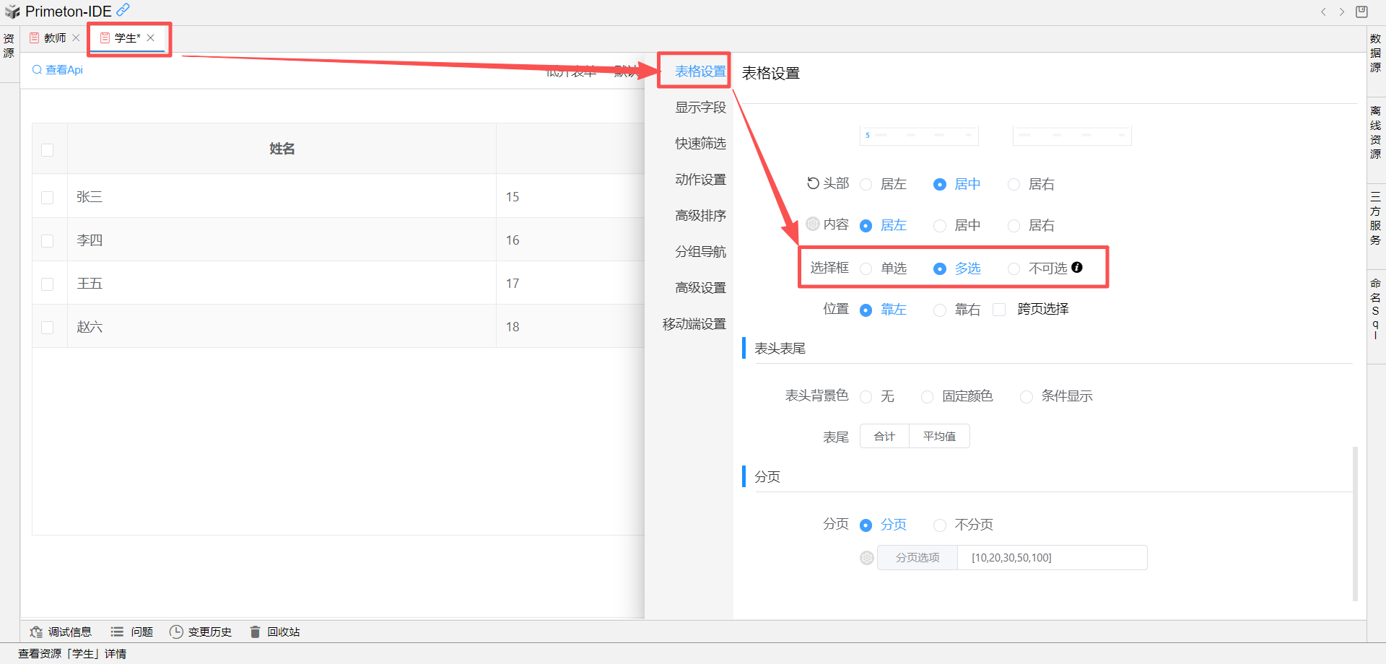This screenshot has height=664, width=1386.
Task: Click the info icon after 不可选
Action: tap(1077, 268)
